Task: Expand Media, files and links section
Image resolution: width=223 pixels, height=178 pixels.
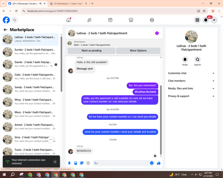Action: (191, 89)
